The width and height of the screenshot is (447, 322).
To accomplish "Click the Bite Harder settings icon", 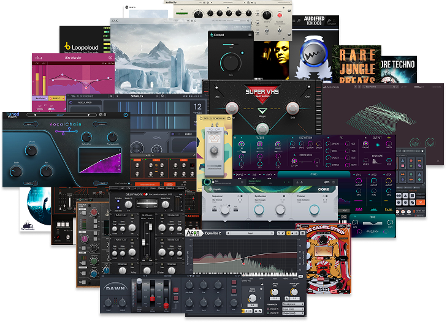I will [110, 58].
